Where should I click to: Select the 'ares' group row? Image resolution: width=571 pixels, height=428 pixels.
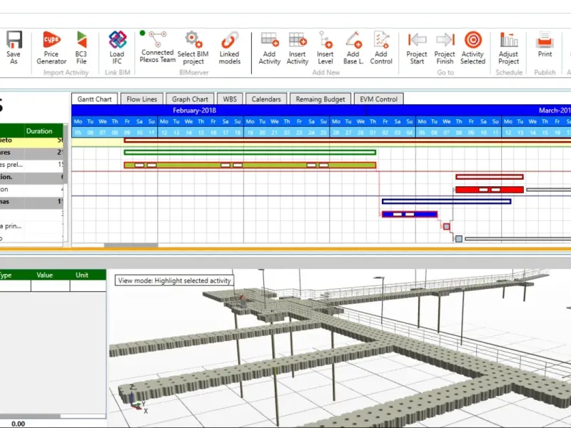(x=31, y=152)
